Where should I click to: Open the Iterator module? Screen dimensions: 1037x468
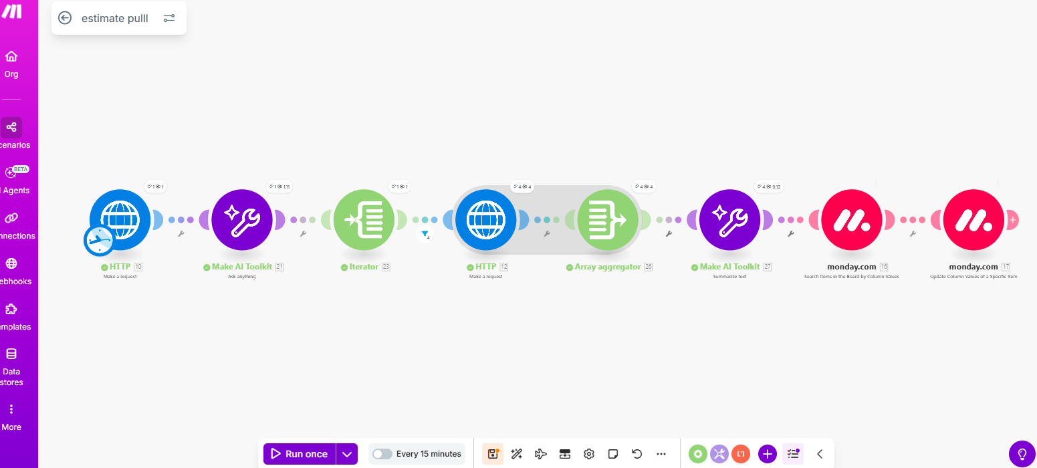pos(364,220)
